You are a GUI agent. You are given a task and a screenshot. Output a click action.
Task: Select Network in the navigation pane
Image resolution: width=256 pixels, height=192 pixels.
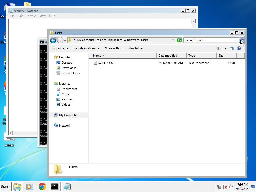pos(65,125)
